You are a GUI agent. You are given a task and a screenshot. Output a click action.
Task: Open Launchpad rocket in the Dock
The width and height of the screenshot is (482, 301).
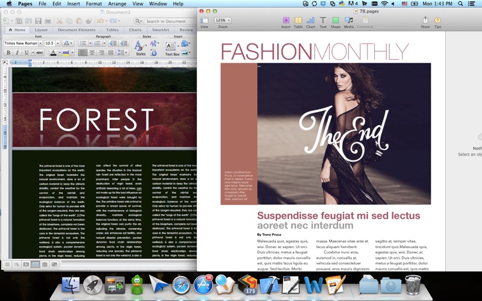coord(93,285)
